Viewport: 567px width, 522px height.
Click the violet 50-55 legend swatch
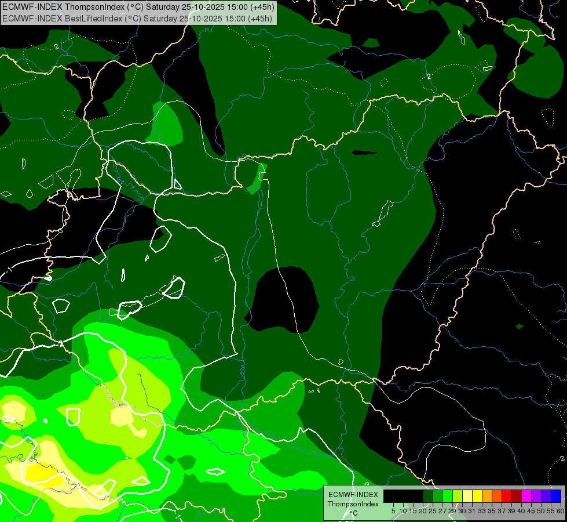[546, 496]
